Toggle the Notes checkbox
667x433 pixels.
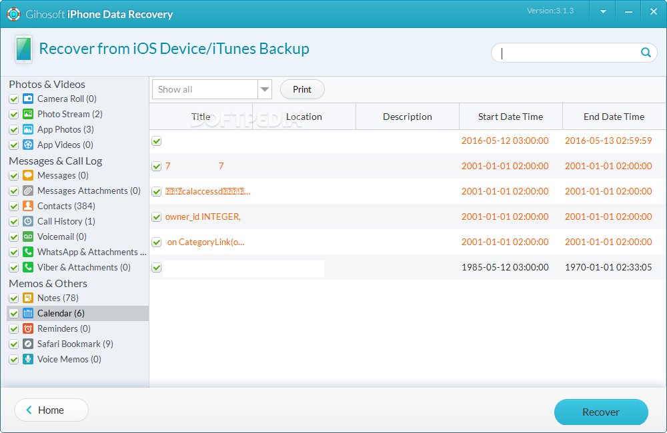(13, 298)
